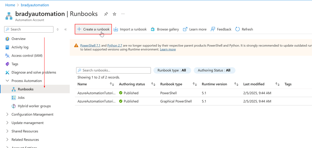Open the Runbook type filter

tap(172, 70)
